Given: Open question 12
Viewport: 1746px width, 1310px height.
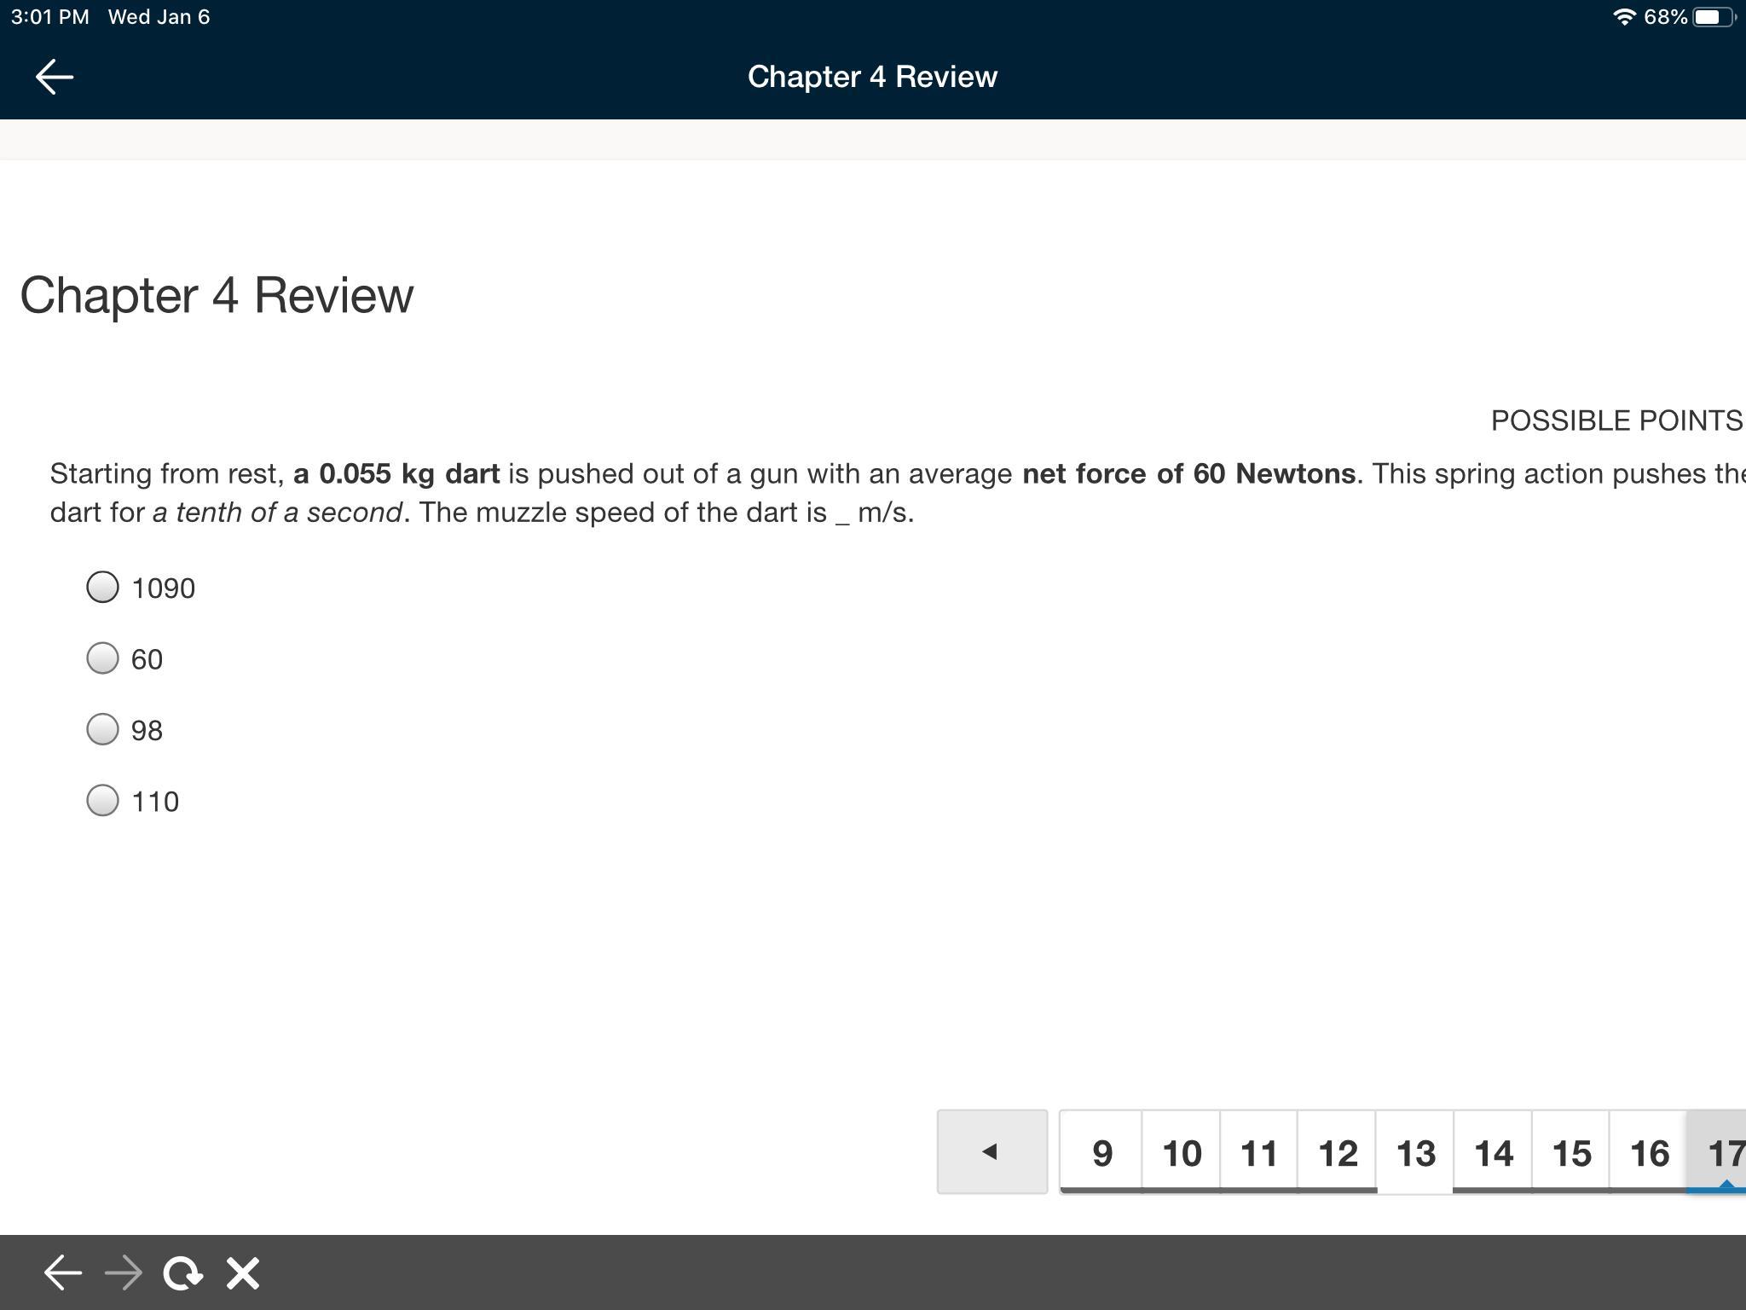Looking at the screenshot, I should click(x=1337, y=1153).
